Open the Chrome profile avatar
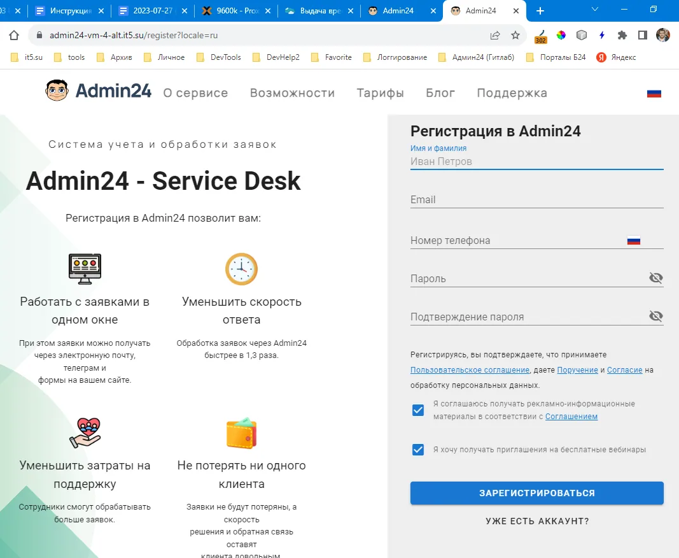679x558 pixels. point(663,35)
